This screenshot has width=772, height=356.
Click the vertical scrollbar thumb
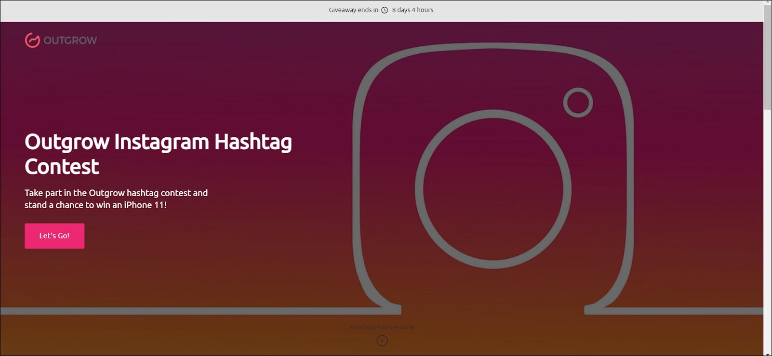tap(768, 58)
